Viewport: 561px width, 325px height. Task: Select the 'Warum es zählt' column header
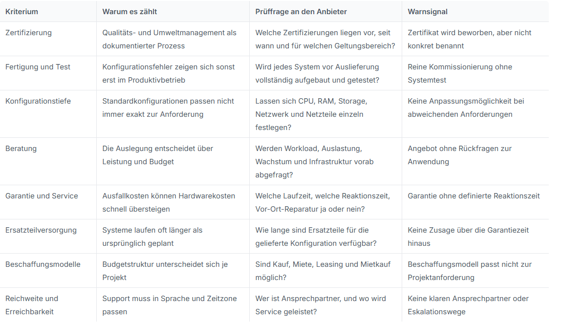coord(129,11)
